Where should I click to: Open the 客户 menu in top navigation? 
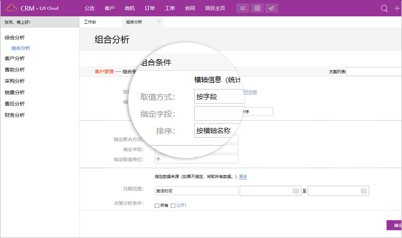(x=110, y=8)
